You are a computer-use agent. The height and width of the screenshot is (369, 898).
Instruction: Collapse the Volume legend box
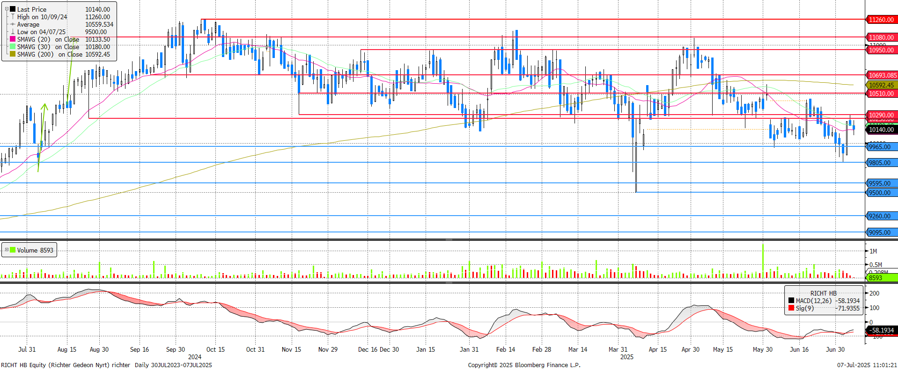pyautogui.click(x=7, y=250)
